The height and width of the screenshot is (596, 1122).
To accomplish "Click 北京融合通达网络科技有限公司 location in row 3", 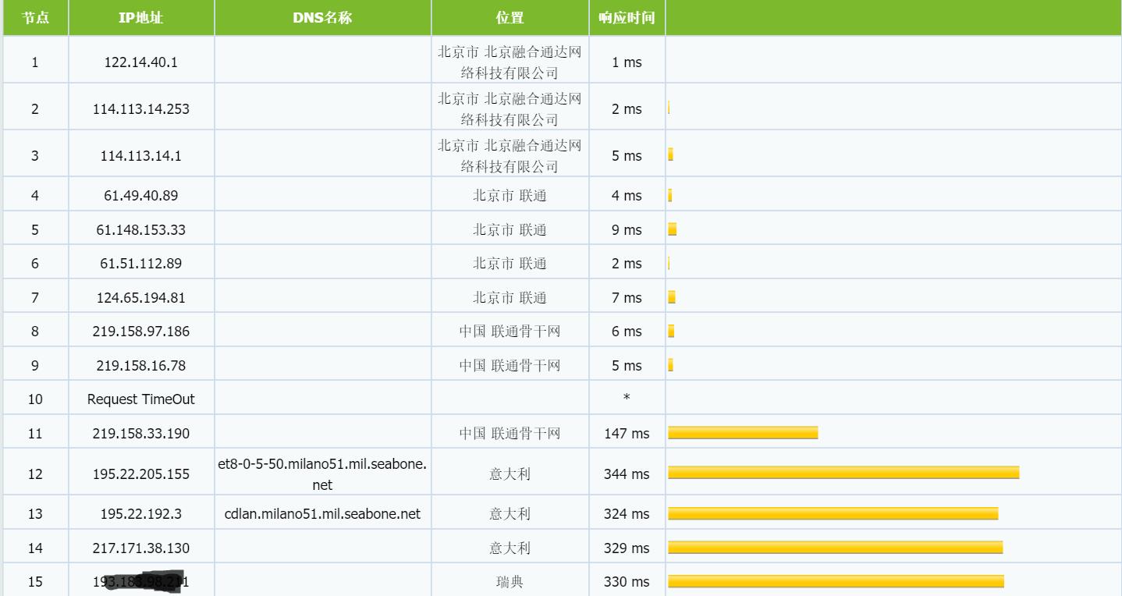I will pyautogui.click(x=510, y=156).
